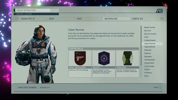
Task: Choose the Homesteader background
Action: tap(150, 60)
